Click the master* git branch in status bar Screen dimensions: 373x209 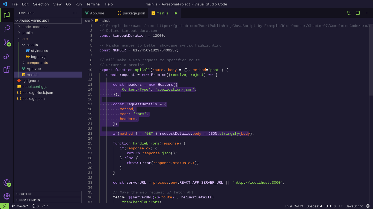[x=20, y=206]
